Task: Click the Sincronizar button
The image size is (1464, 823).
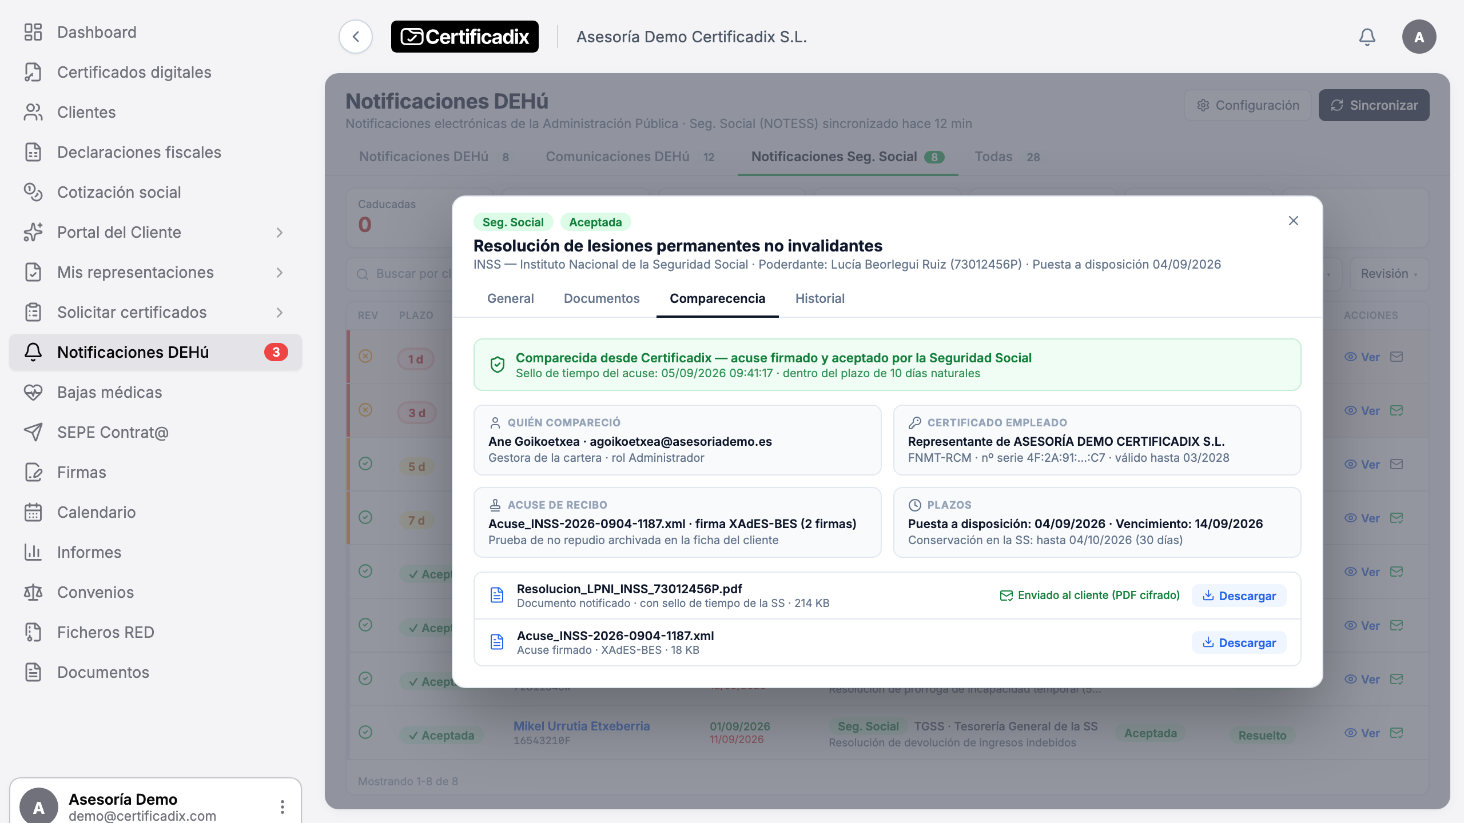Action: (x=1374, y=105)
